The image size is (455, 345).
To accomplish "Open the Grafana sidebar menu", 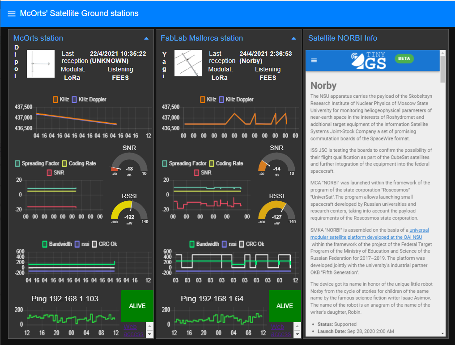I will tap(12, 13).
